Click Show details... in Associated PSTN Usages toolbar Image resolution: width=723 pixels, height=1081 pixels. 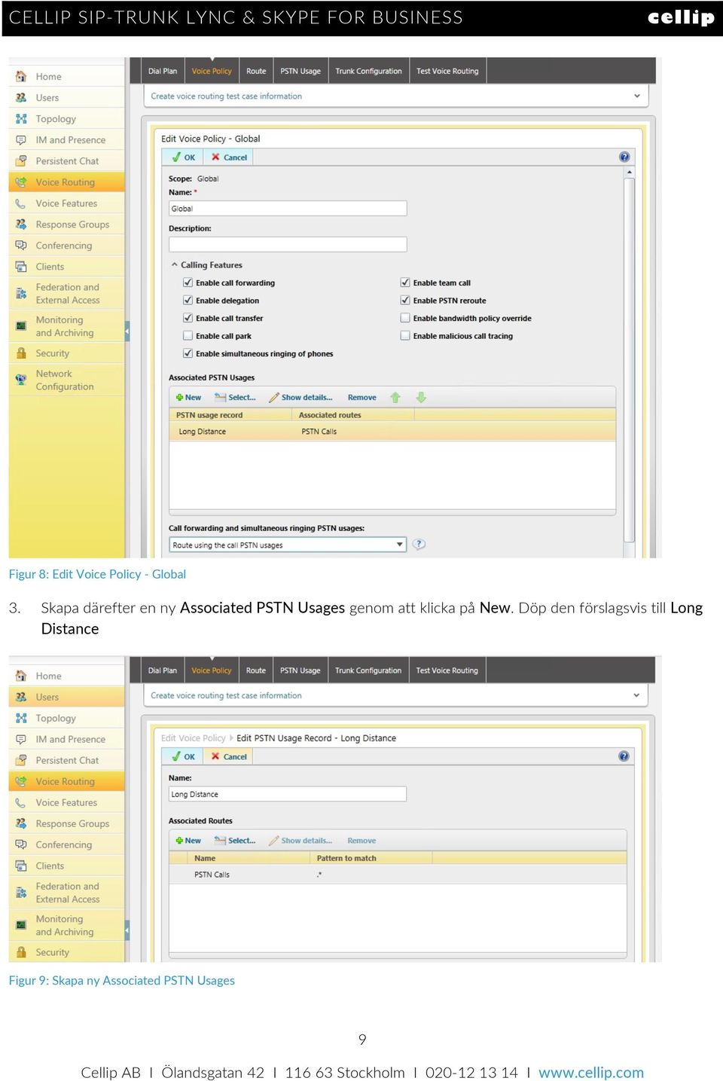[x=300, y=397]
